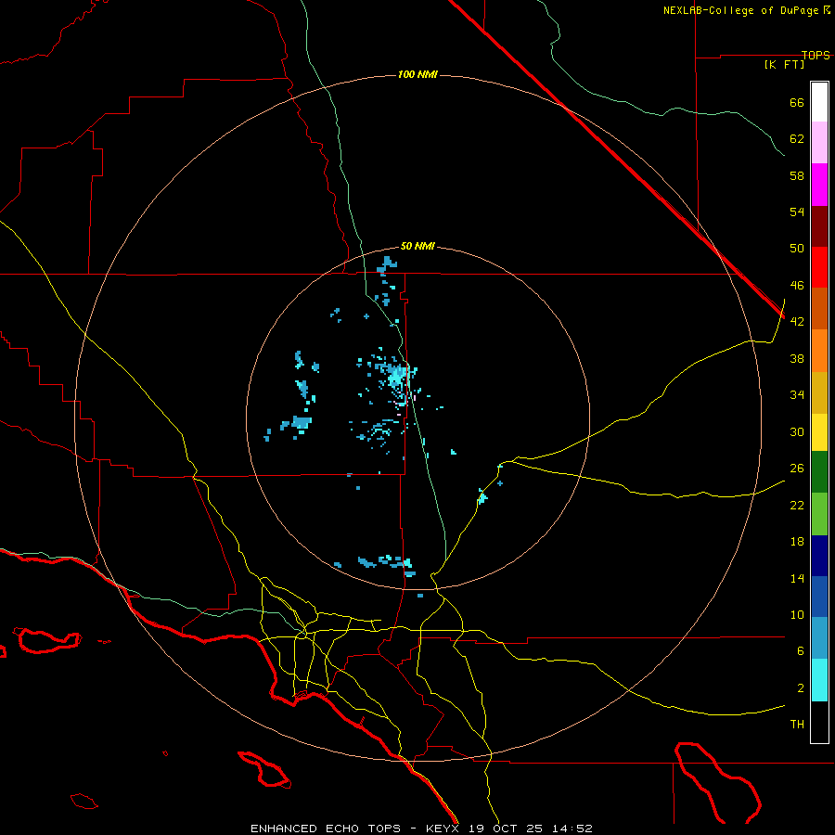Image resolution: width=835 pixels, height=835 pixels.
Task: Pick the navy blue legend swatch
Action: [819, 556]
